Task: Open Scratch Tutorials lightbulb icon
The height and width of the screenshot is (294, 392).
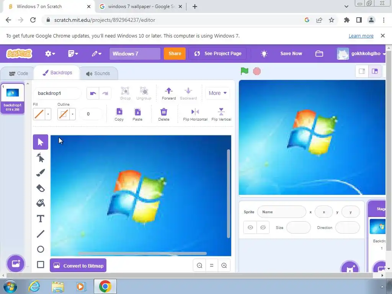Action: click(264, 54)
